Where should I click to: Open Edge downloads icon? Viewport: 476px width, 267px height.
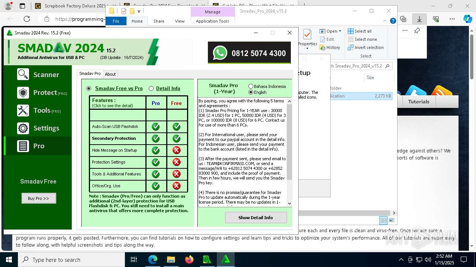click(x=419, y=19)
